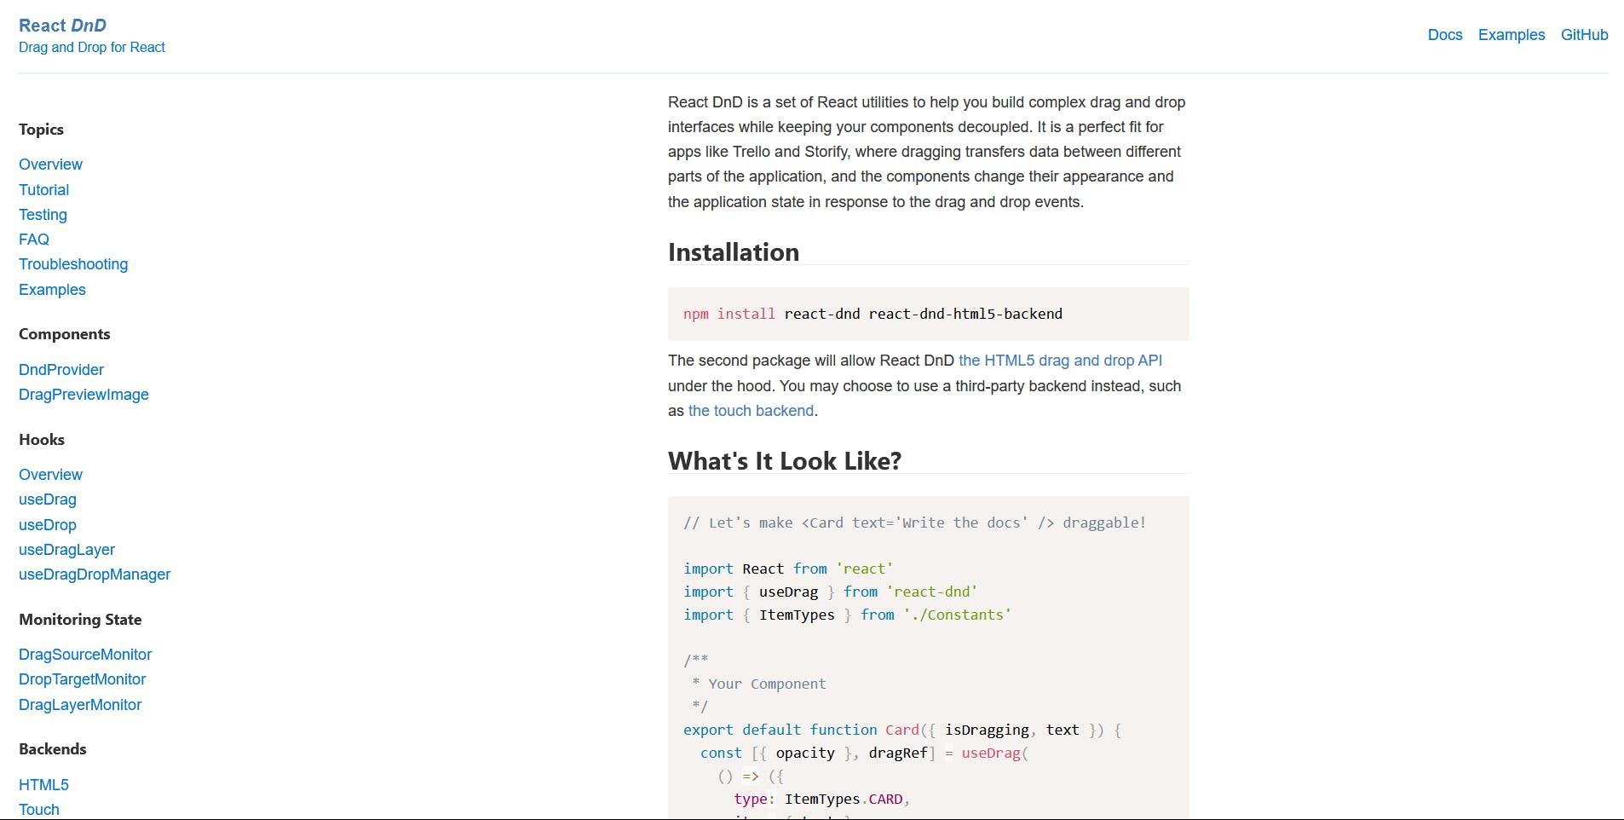
Task: Open the useDrop hook docs
Action: coord(48,525)
